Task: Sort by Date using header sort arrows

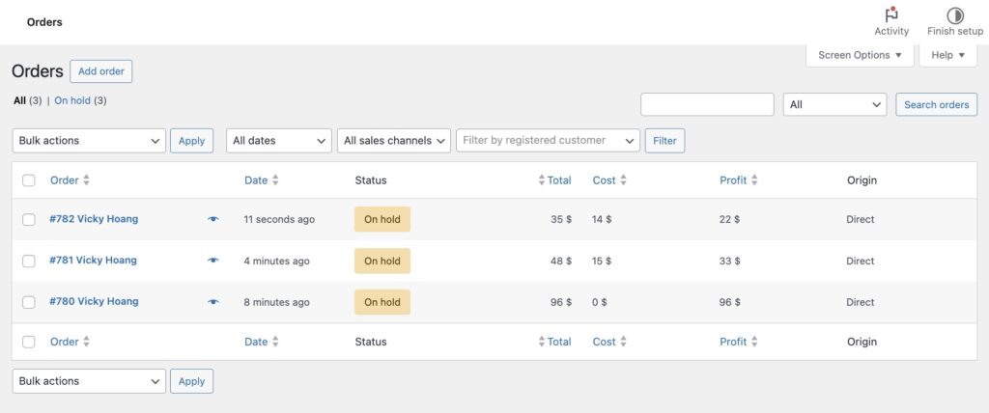Action: pyautogui.click(x=275, y=180)
